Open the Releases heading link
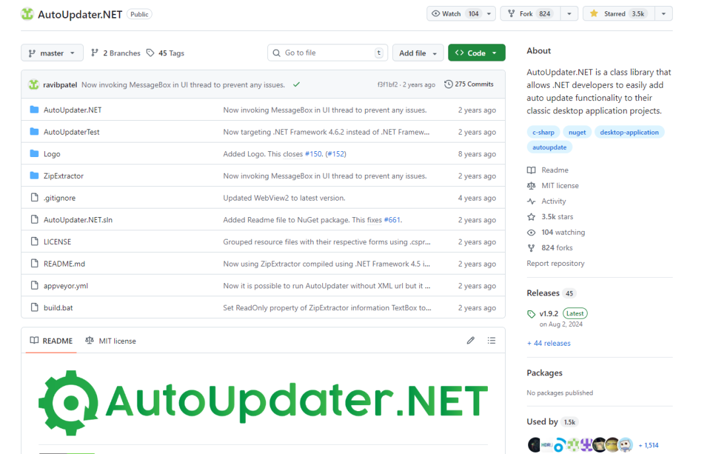The image size is (713, 454). tap(551, 293)
